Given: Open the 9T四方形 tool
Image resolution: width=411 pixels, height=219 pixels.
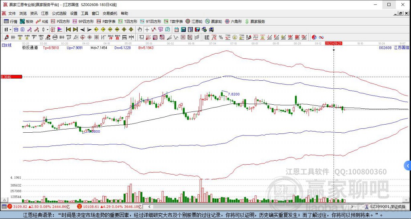Looking at the screenshot, I should click(x=151, y=22).
